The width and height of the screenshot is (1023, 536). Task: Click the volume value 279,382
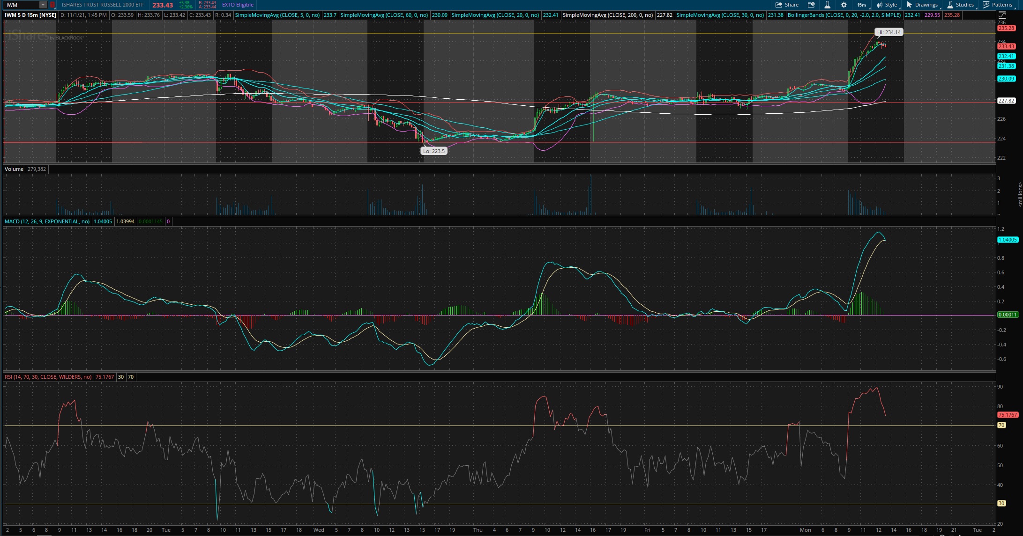(x=37, y=169)
